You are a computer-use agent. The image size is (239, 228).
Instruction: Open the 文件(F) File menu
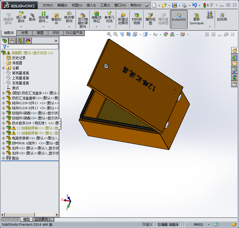(x=47, y=5)
